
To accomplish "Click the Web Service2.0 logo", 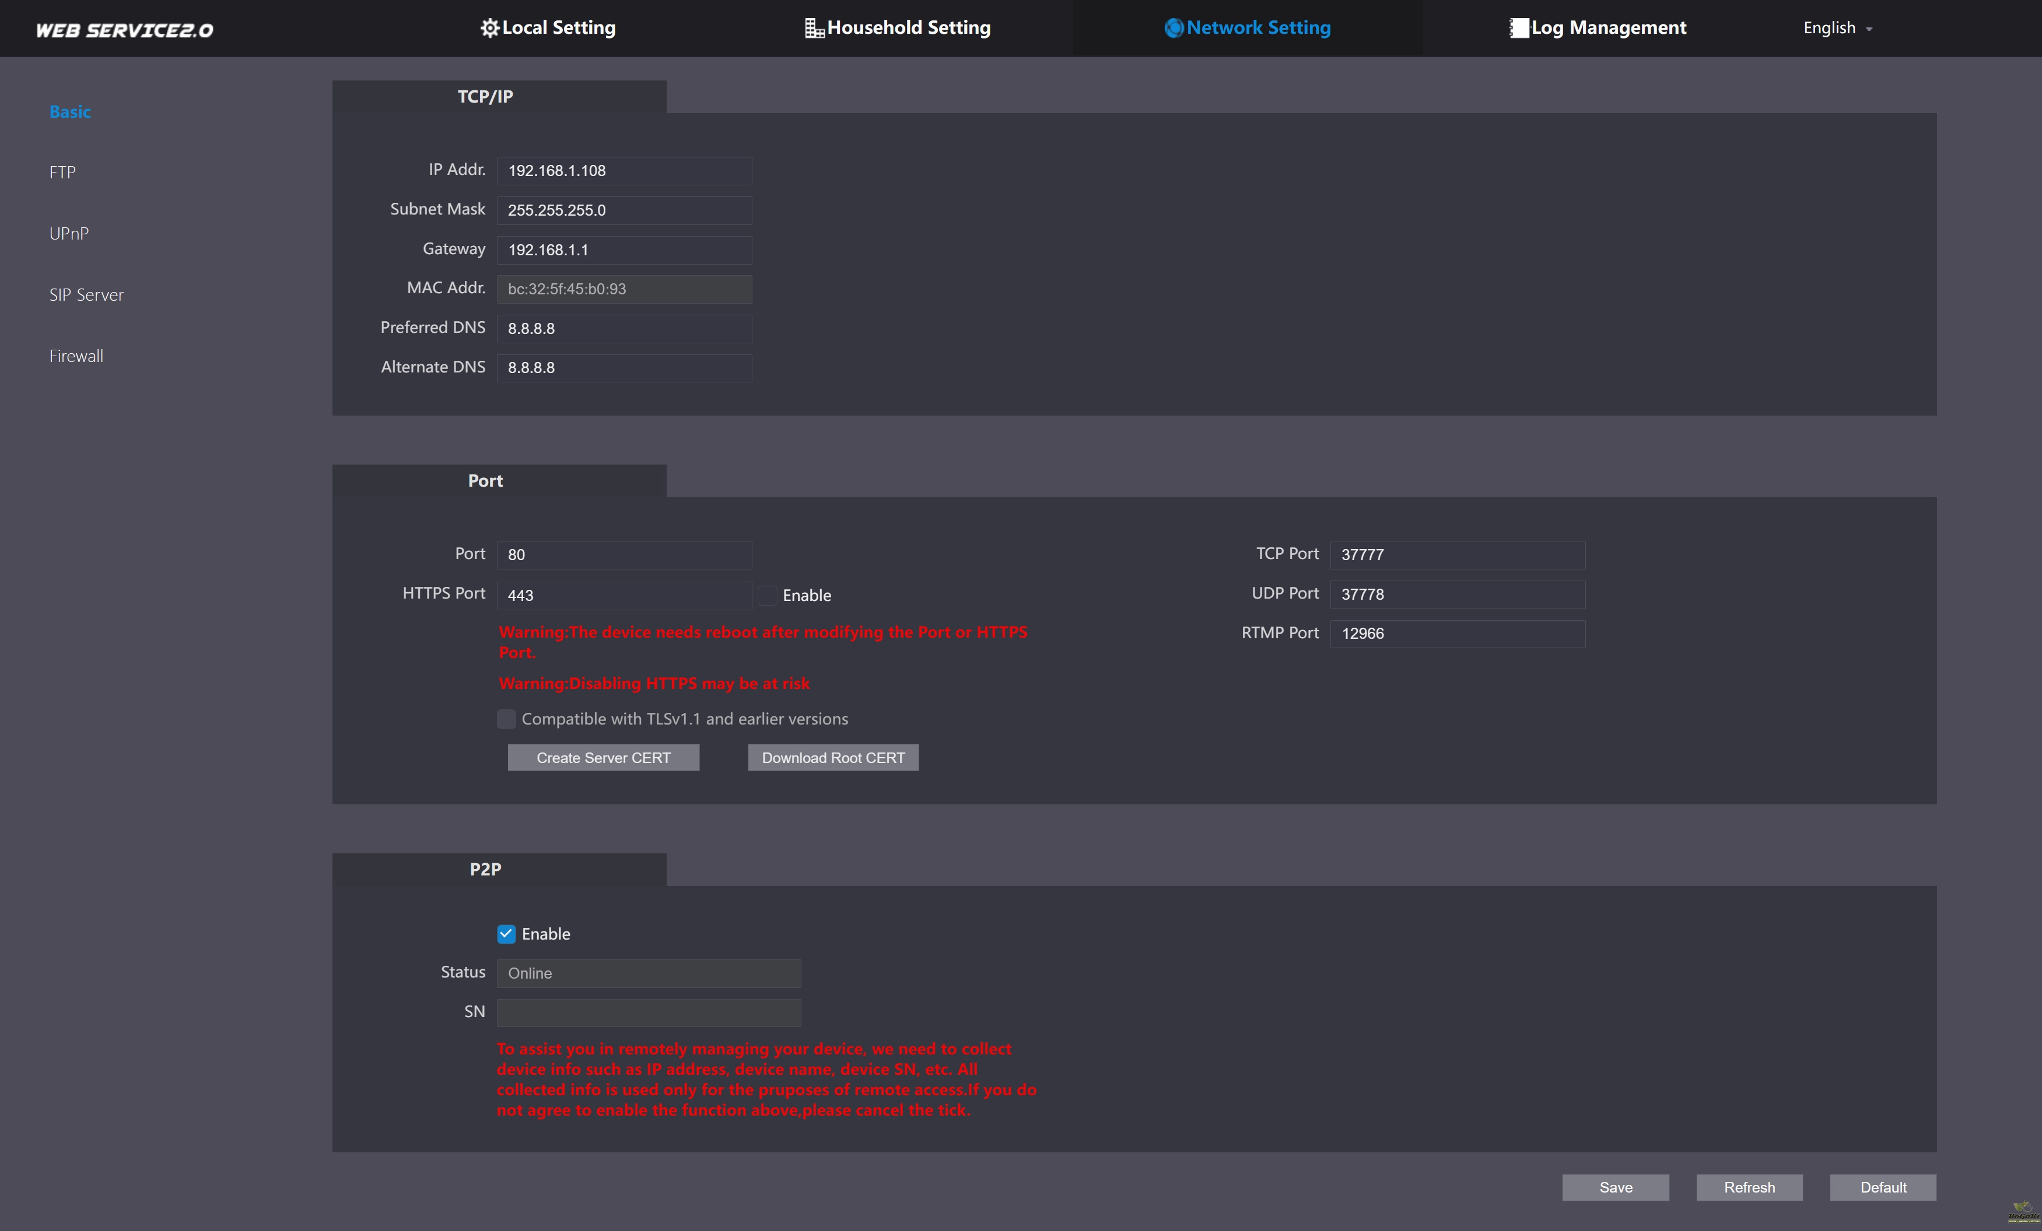I will point(124,30).
